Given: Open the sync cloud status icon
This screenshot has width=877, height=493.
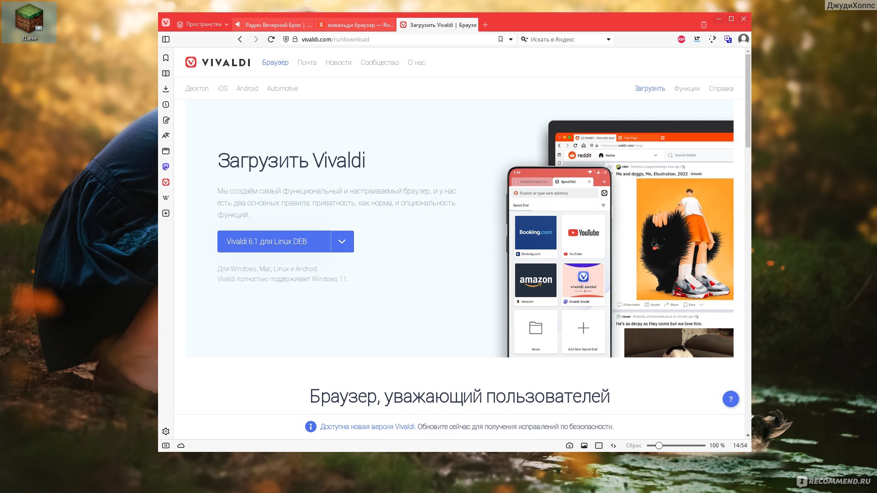Looking at the screenshot, I should [x=181, y=446].
